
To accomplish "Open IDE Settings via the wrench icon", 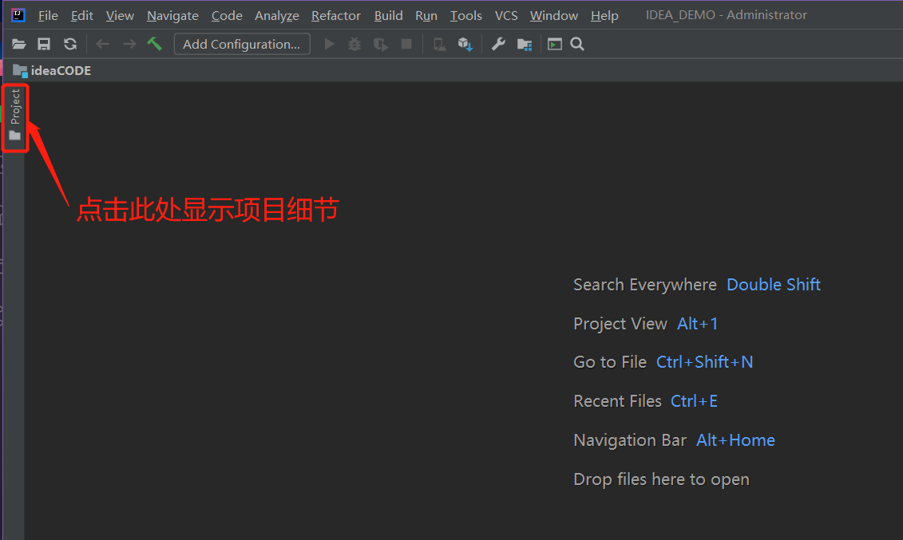I will click(497, 44).
